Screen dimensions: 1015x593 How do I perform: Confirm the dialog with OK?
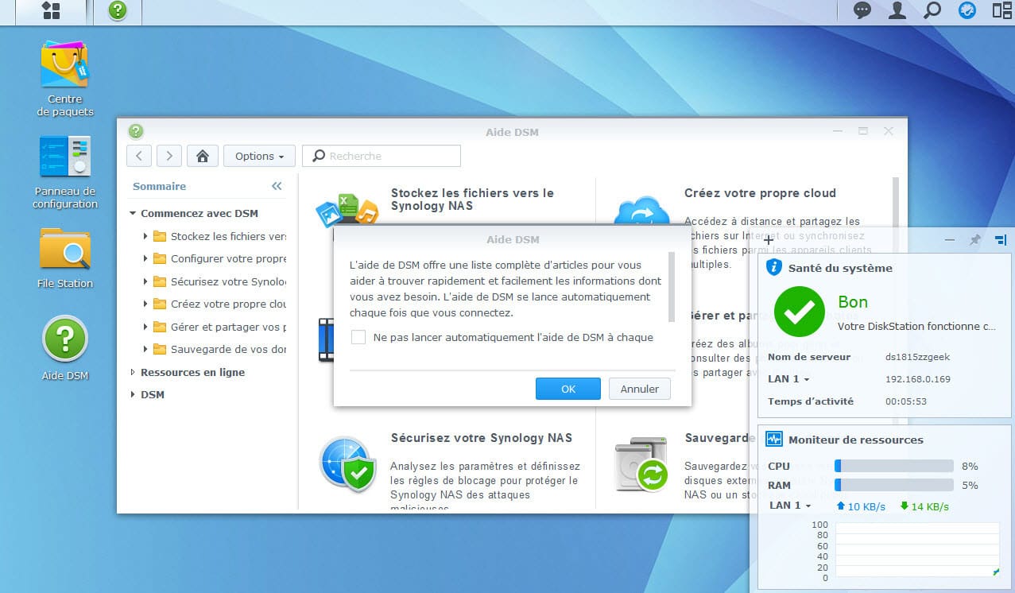[x=568, y=389]
